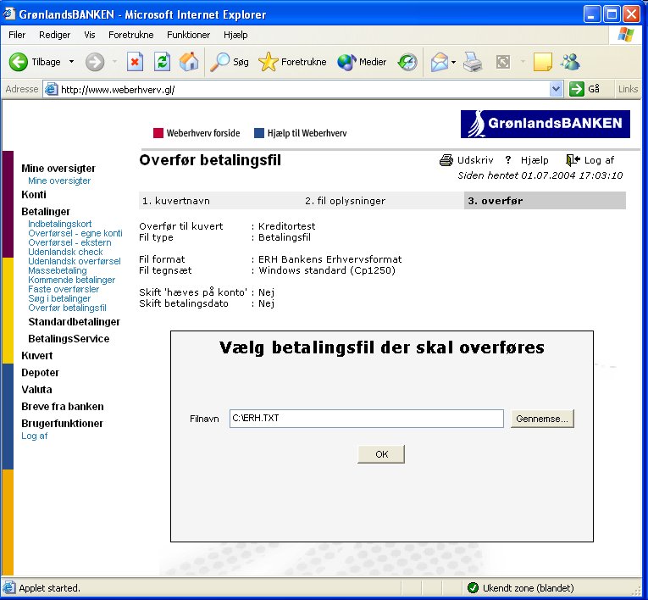Click the Messenger people icon
The width and height of the screenshot is (648, 600).
tap(570, 62)
